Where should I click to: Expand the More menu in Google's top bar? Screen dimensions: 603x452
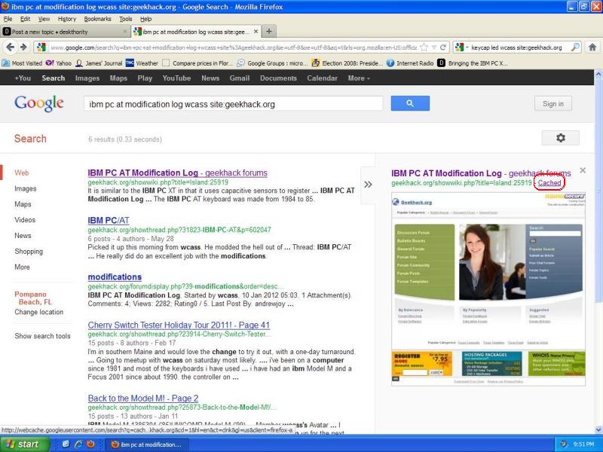[356, 78]
